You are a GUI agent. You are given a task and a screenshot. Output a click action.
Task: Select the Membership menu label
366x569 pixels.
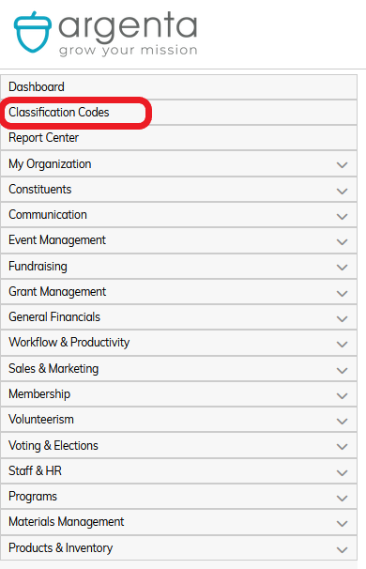pos(39,393)
